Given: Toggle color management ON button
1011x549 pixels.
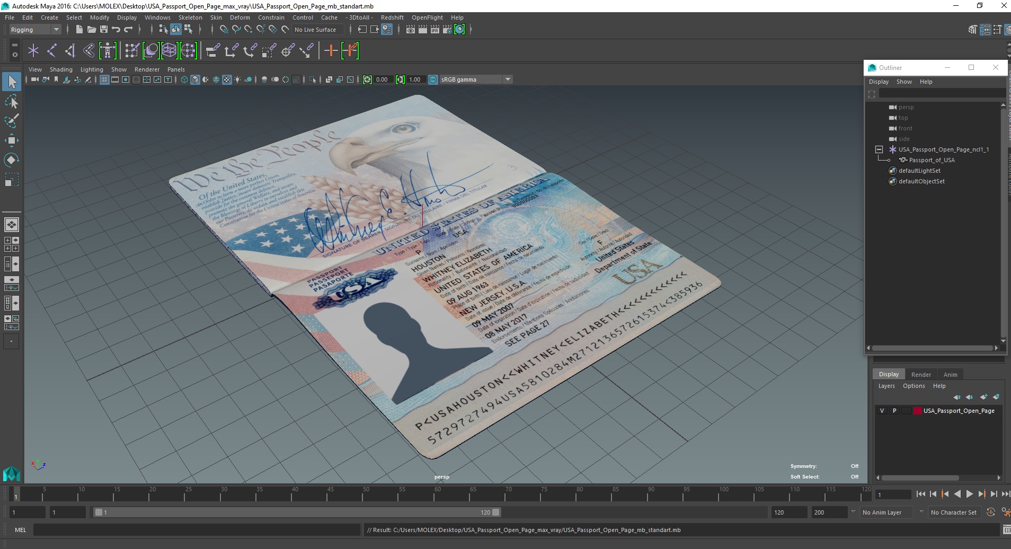Looking at the screenshot, I should pos(433,79).
